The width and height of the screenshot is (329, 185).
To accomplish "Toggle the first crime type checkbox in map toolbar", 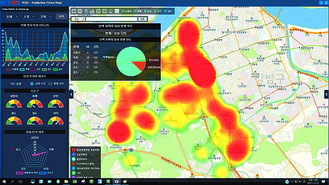I will point(123,11).
